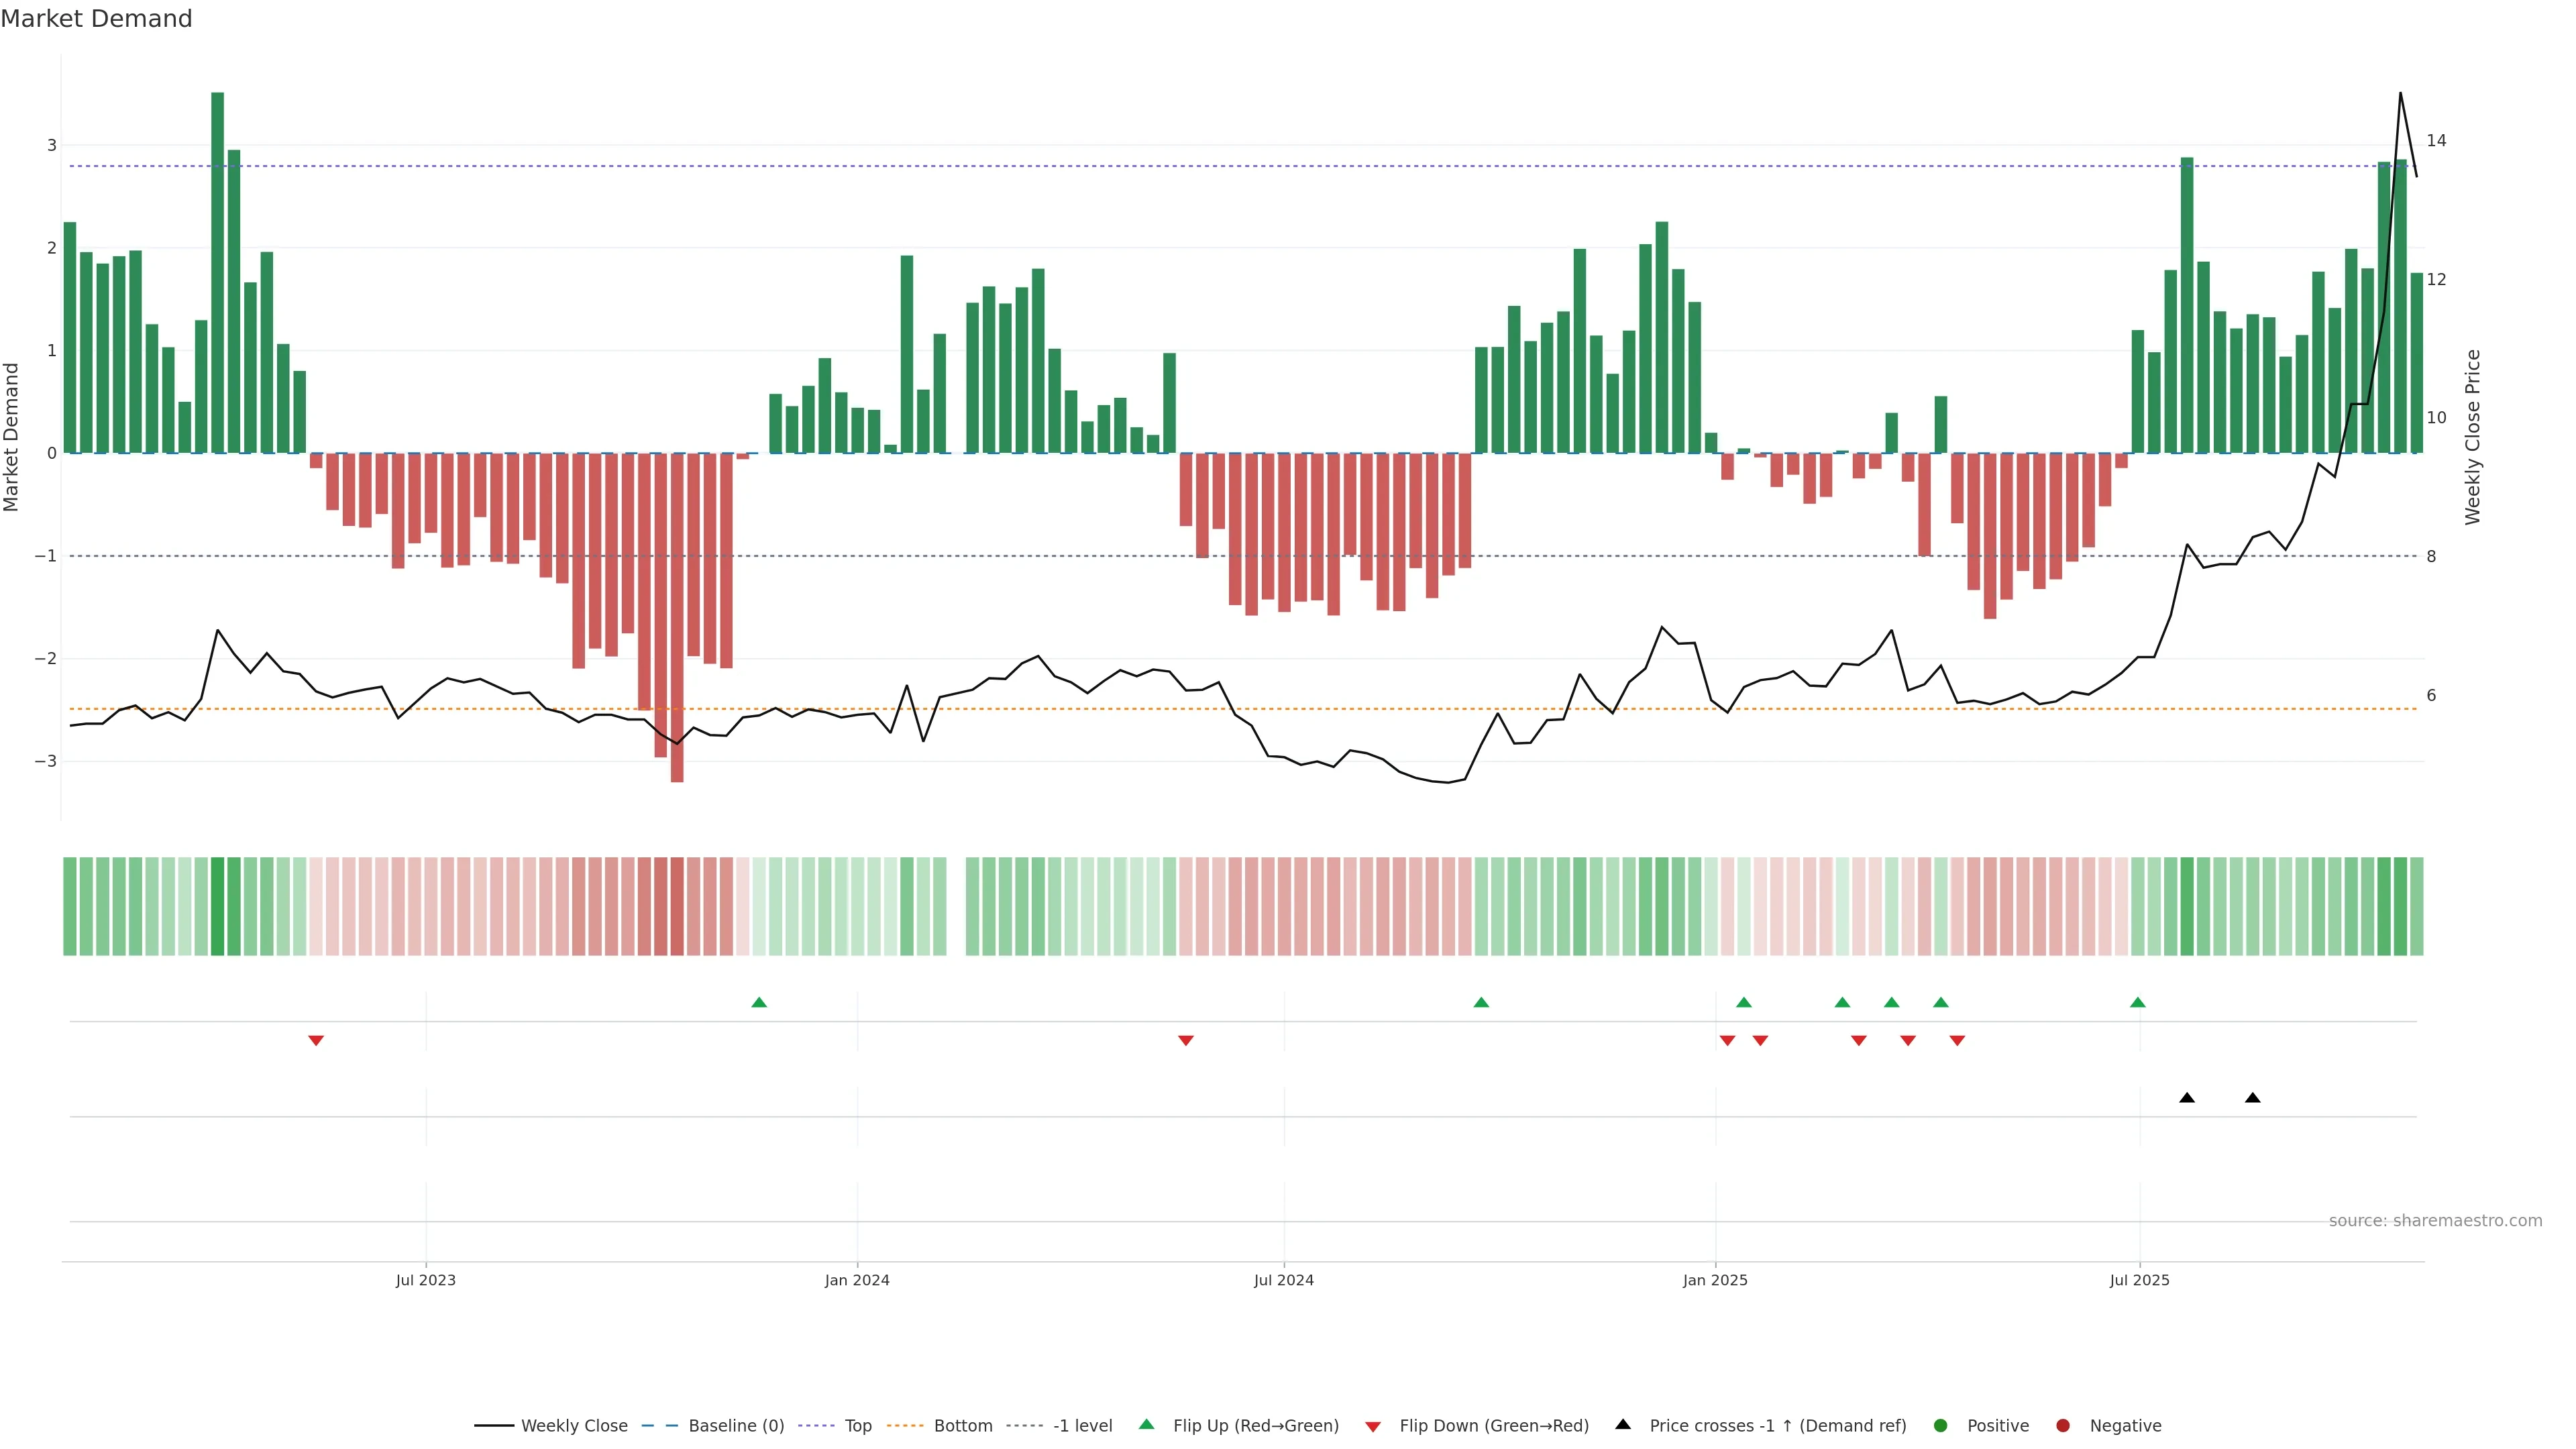2576x1449 pixels.
Task: Click the Market Demand chart title
Action: click(x=96, y=19)
